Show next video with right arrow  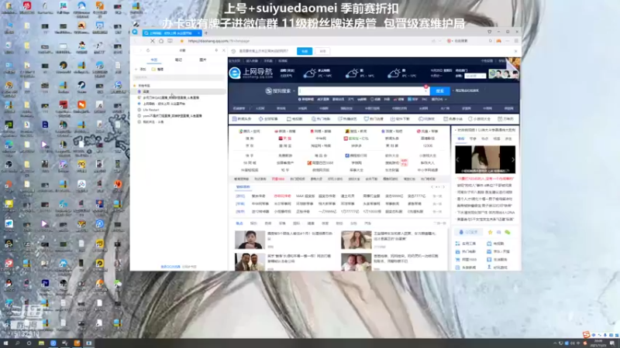pos(513,160)
